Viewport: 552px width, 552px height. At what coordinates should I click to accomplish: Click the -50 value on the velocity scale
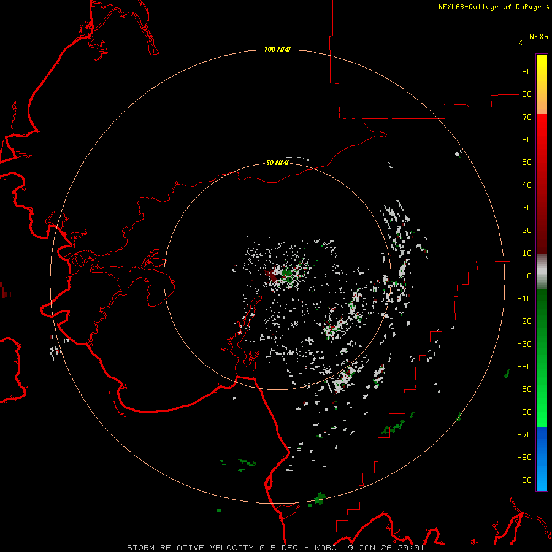[524, 389]
